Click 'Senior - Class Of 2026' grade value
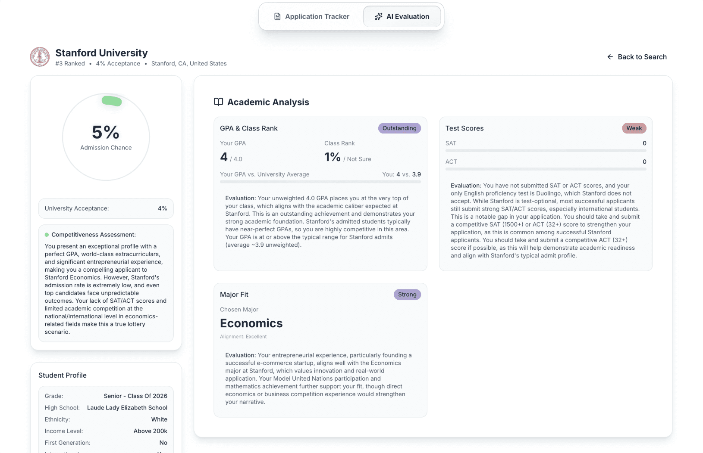Screen dimensions: 703x453 pos(135,396)
